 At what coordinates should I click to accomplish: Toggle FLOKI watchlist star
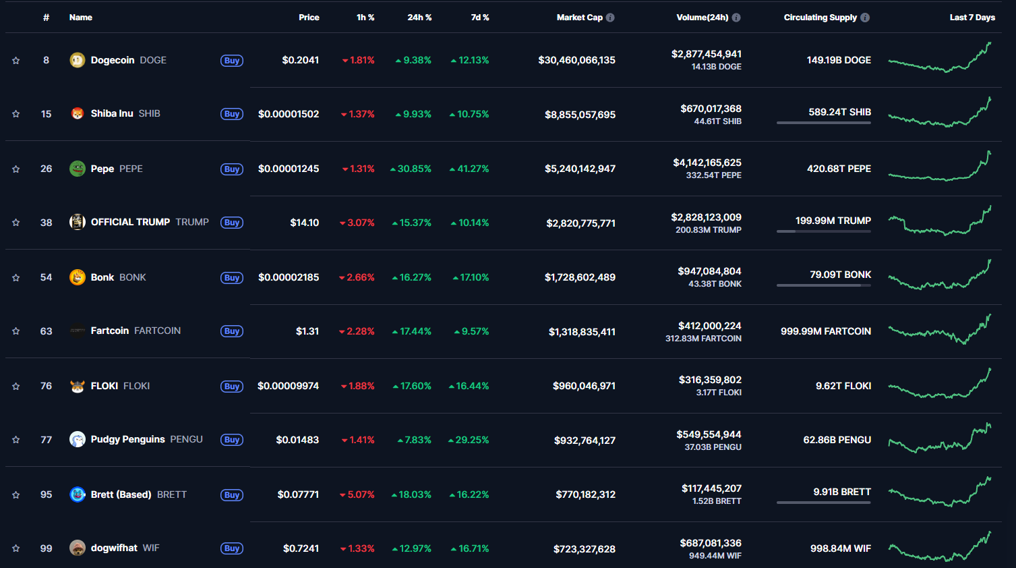16,387
